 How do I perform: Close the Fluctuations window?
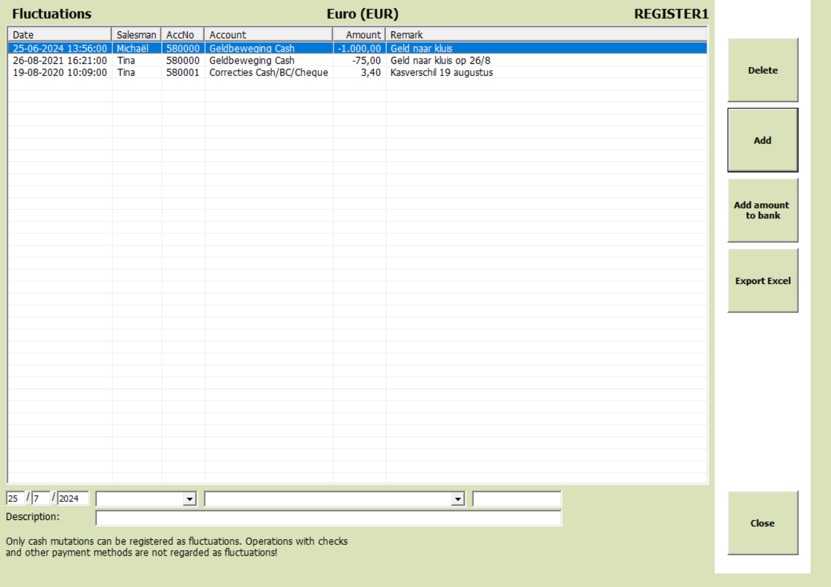pos(763,523)
